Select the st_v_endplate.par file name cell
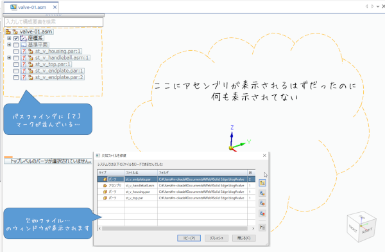385x252 pixels. pyautogui.click(x=141, y=179)
